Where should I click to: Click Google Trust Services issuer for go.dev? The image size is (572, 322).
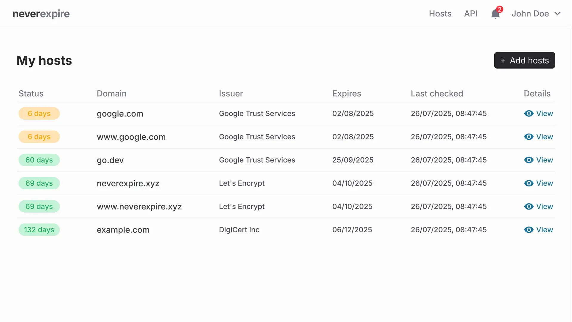pyautogui.click(x=257, y=160)
